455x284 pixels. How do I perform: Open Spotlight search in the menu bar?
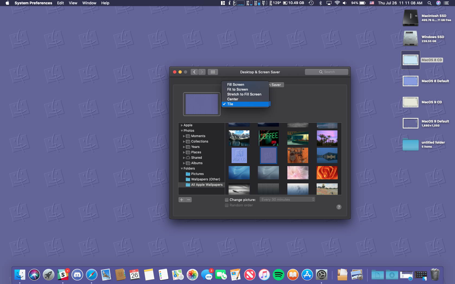[x=430, y=3]
